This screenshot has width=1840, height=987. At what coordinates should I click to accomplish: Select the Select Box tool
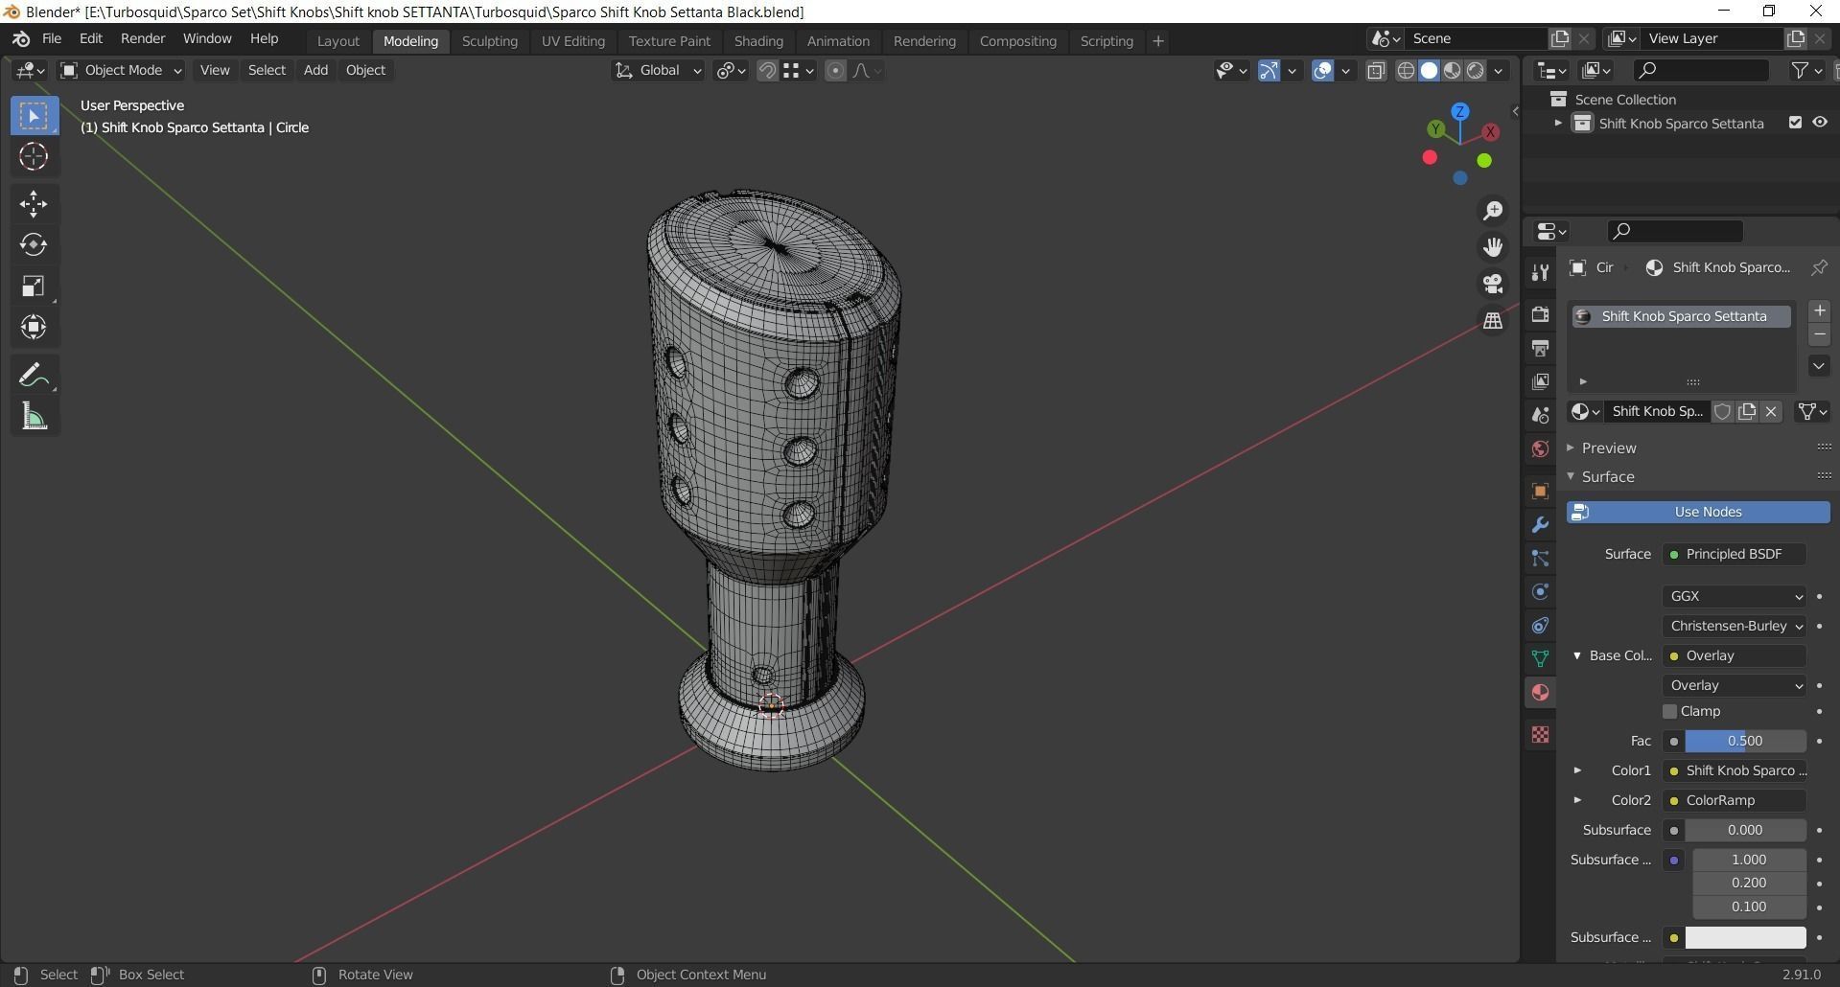tap(34, 116)
